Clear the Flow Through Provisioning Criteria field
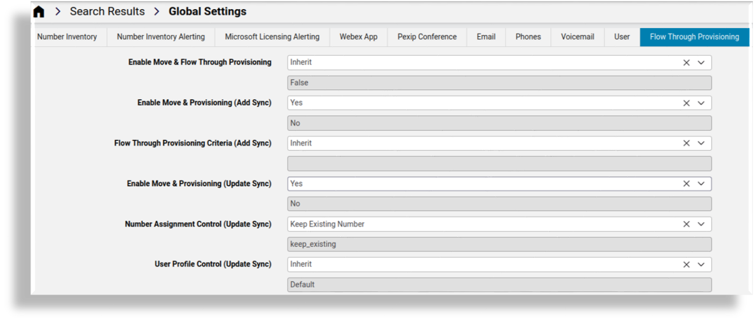The height and width of the screenshot is (322, 754). click(x=687, y=143)
